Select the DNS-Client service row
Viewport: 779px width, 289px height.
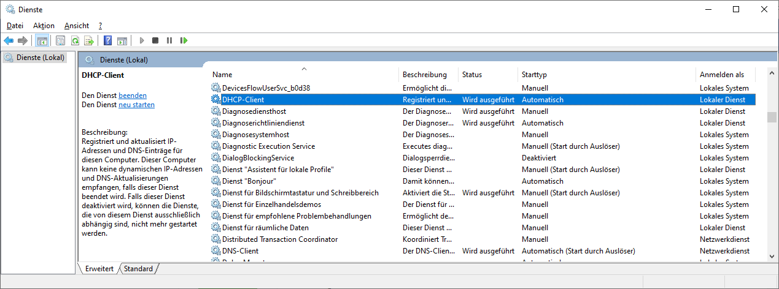coord(240,251)
